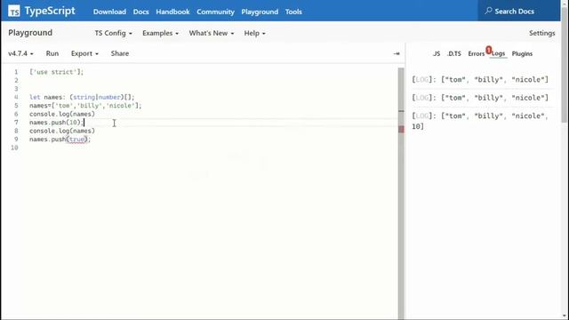Viewport: 569px width, 320px height.
Task: Click the red error count badge
Action: point(489,50)
